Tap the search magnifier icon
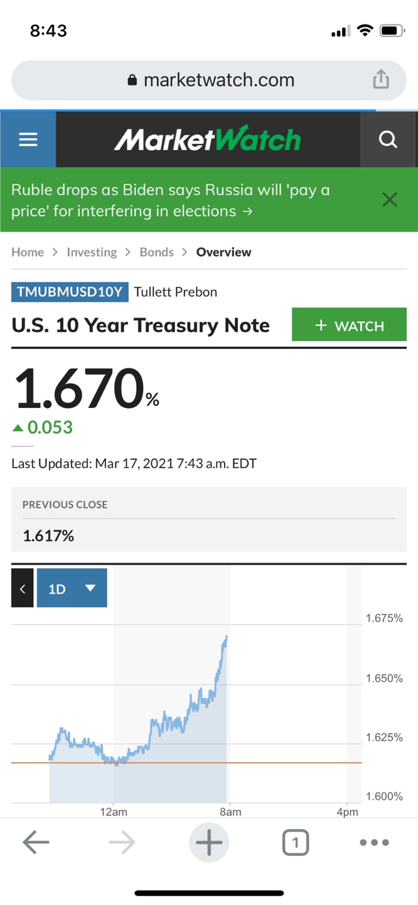 tap(389, 140)
